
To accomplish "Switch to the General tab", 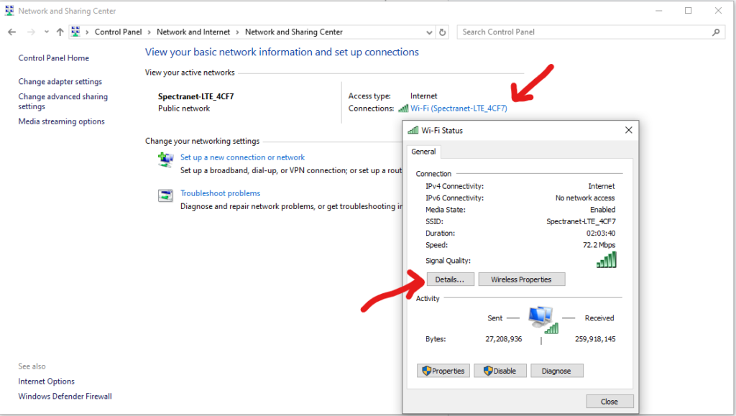I will [423, 152].
